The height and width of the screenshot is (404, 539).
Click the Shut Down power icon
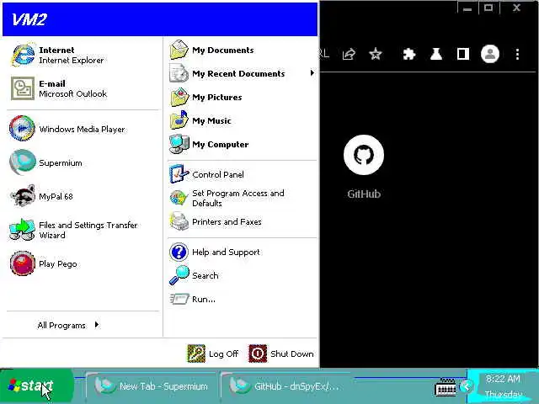[258, 353]
